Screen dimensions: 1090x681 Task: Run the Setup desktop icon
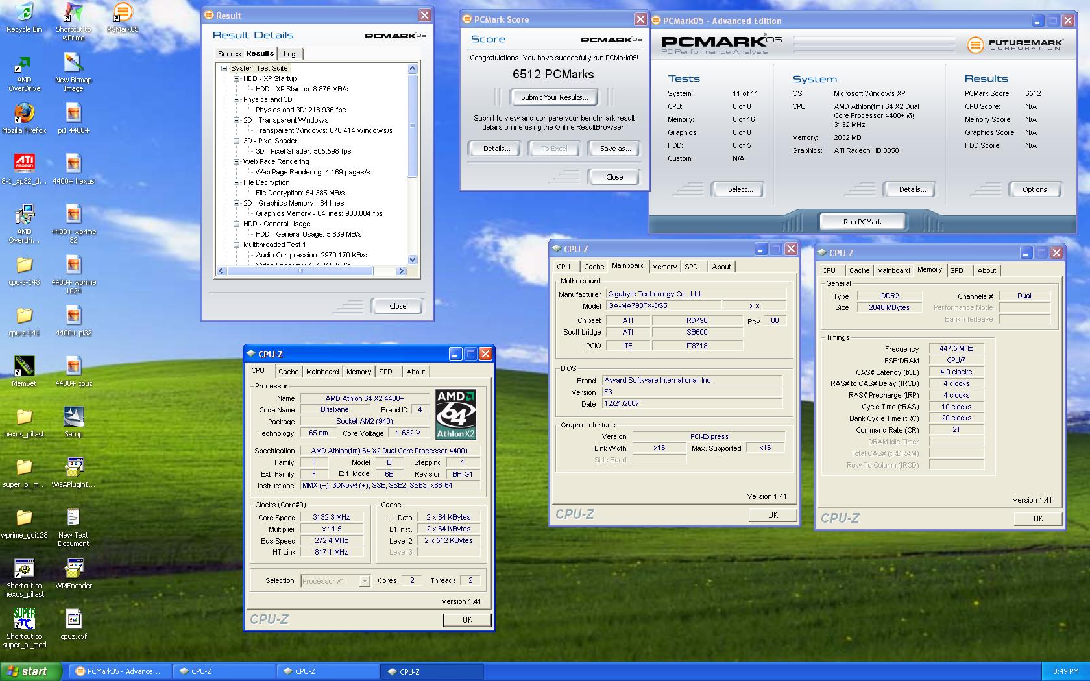(x=73, y=422)
